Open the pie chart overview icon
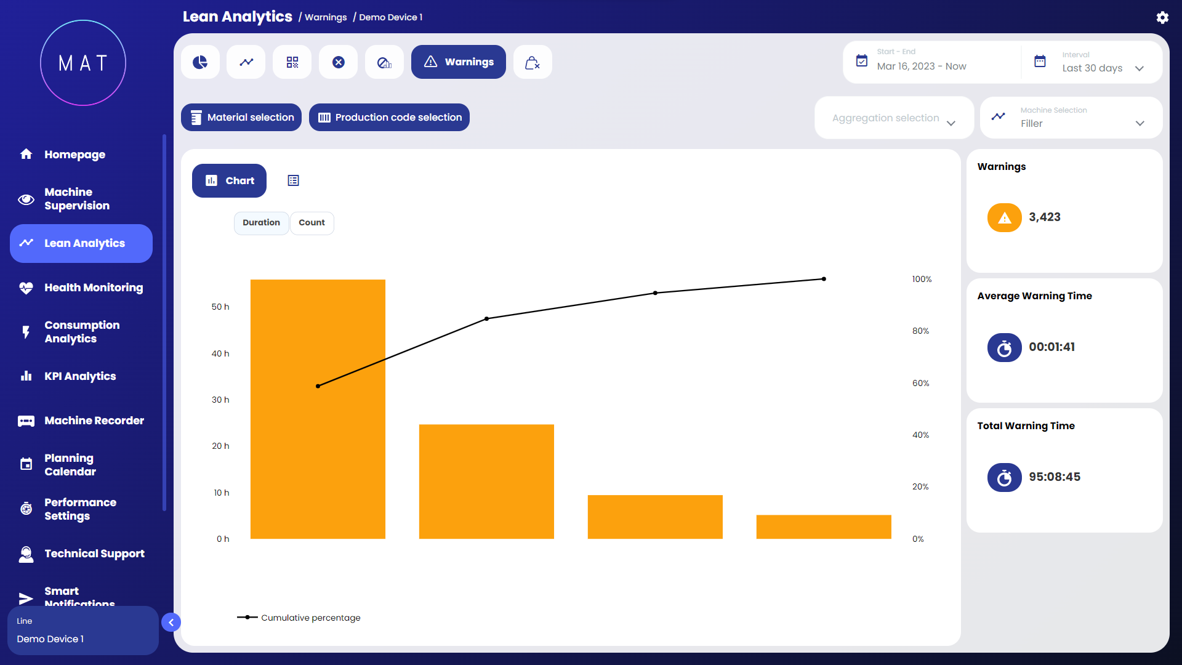The image size is (1182, 665). 200,62
